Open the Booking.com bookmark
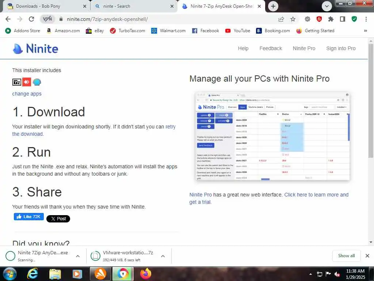The width and height of the screenshot is (374, 281). (273, 31)
